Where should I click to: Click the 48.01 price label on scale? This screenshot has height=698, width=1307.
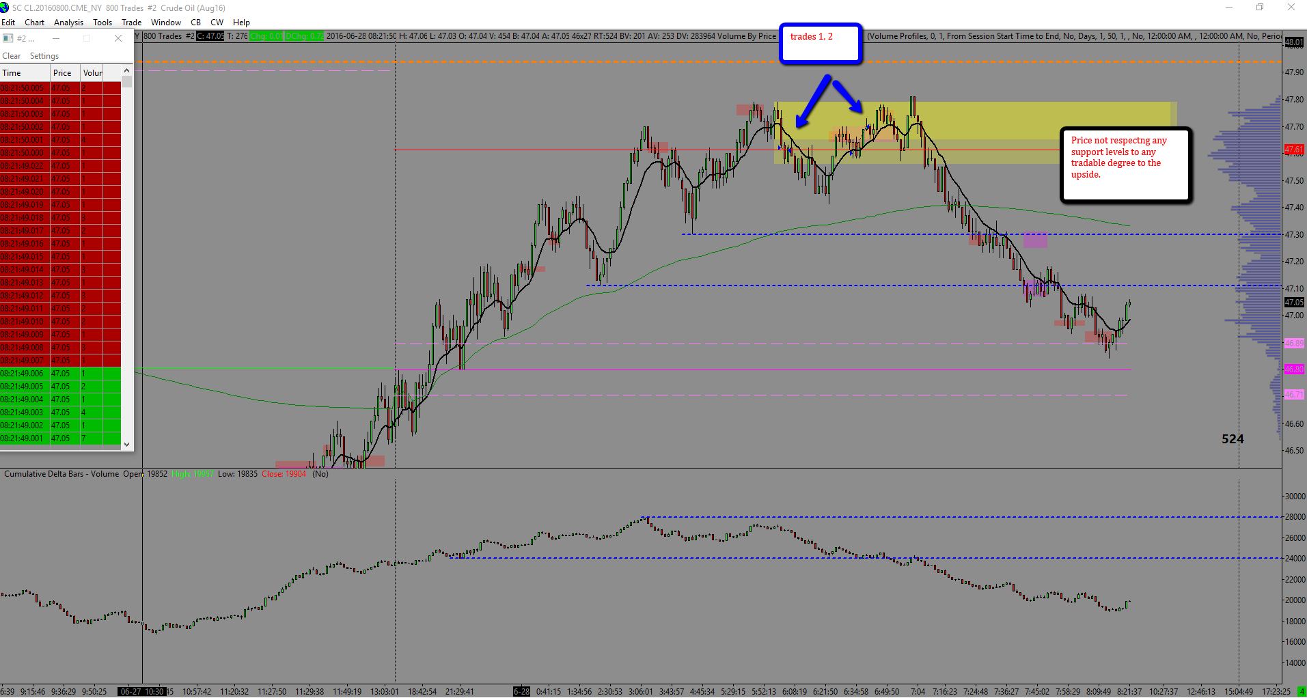pos(1294,42)
